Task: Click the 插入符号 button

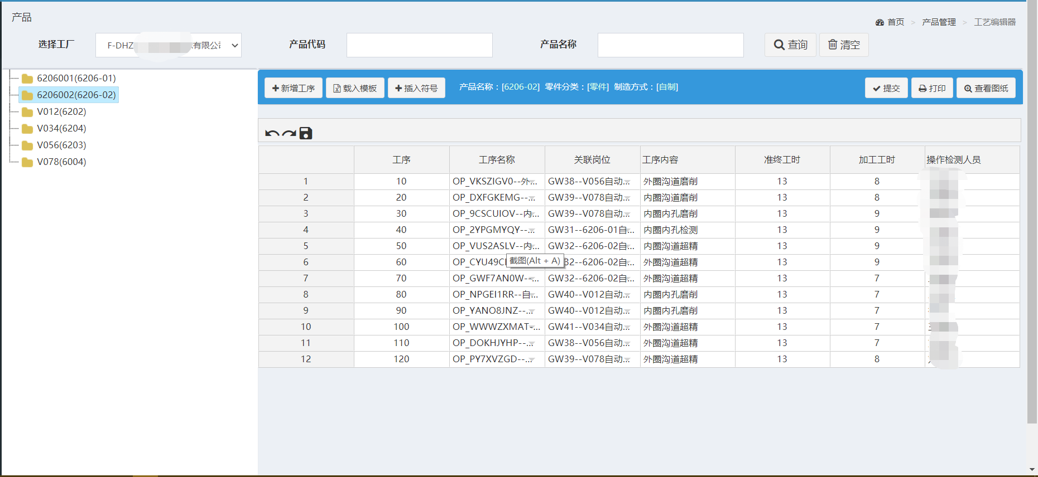Action: point(416,88)
